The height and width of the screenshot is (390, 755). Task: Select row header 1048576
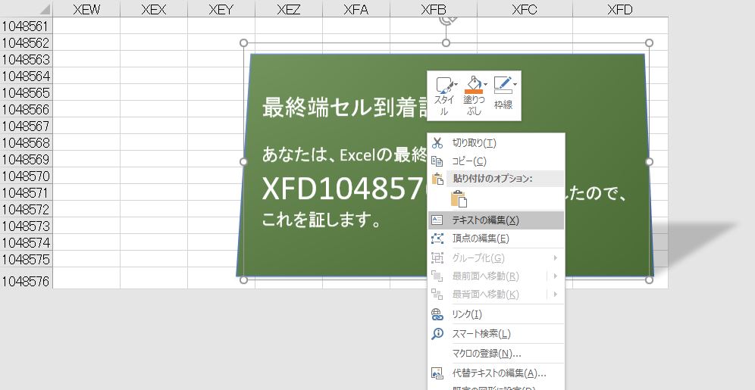(x=26, y=280)
